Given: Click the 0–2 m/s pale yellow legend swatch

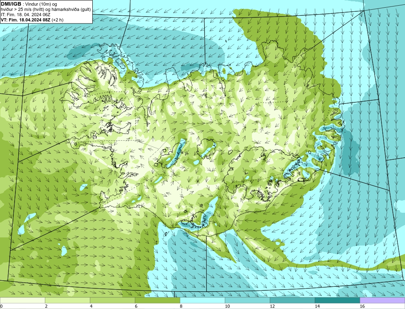Looking at the screenshot, I should click(x=22, y=300).
